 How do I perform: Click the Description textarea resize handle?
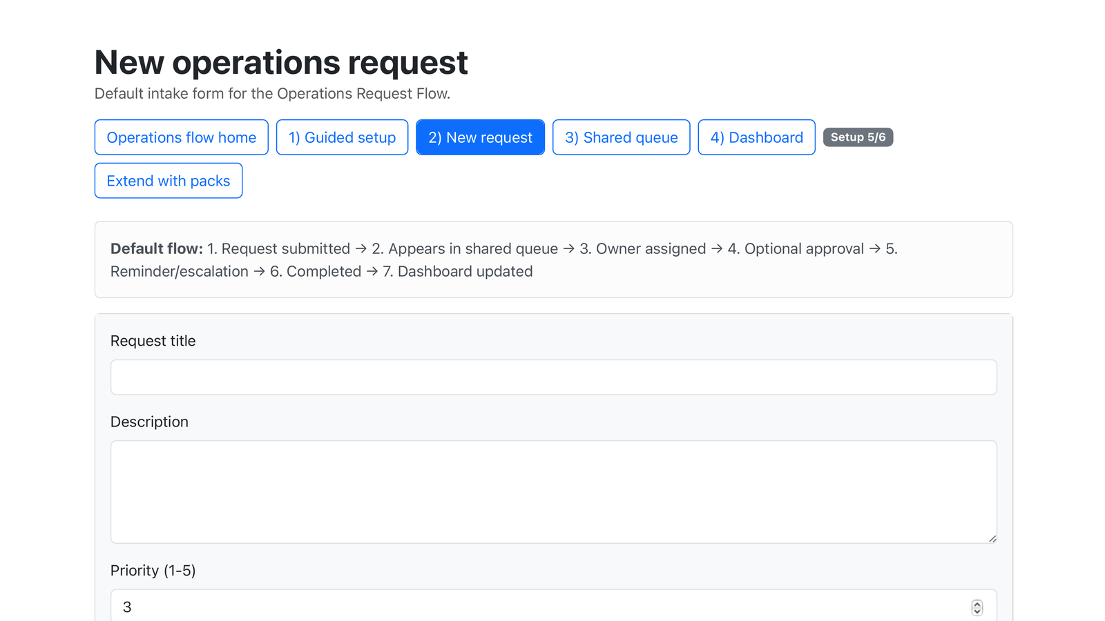(993, 539)
